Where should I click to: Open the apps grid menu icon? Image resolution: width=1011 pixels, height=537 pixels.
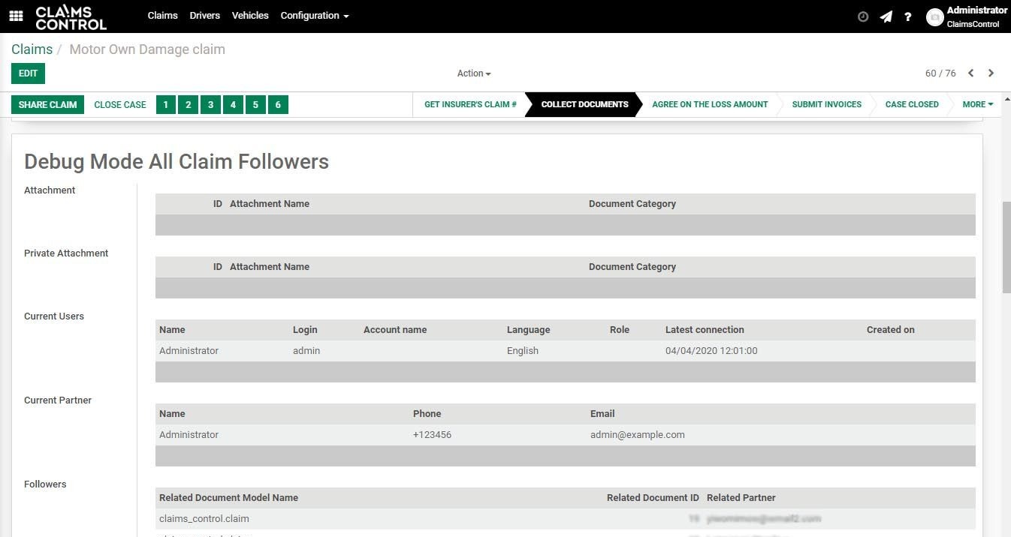16,16
